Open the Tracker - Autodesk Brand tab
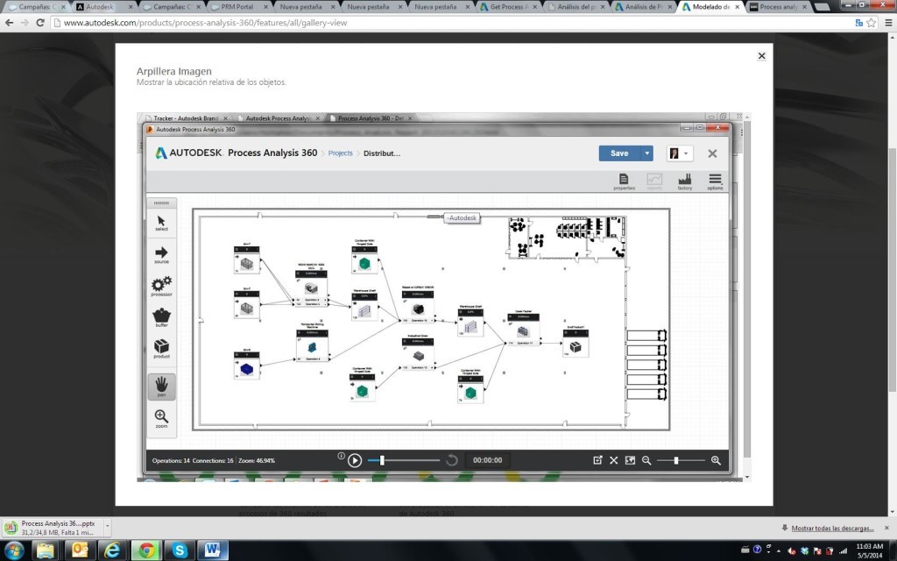Image resolution: width=897 pixels, height=561 pixels. 186,117
